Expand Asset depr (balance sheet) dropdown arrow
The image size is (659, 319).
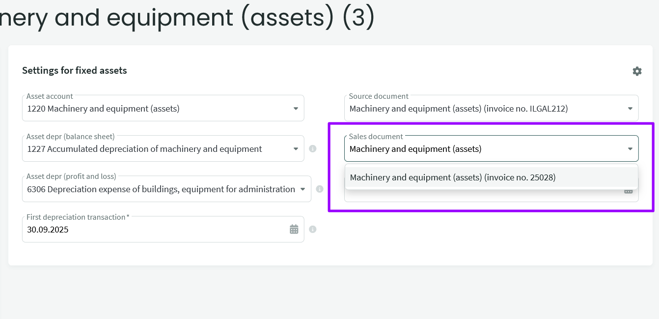296,149
